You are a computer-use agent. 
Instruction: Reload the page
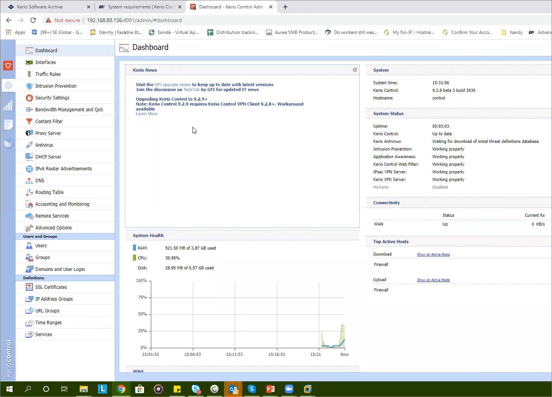(33, 20)
